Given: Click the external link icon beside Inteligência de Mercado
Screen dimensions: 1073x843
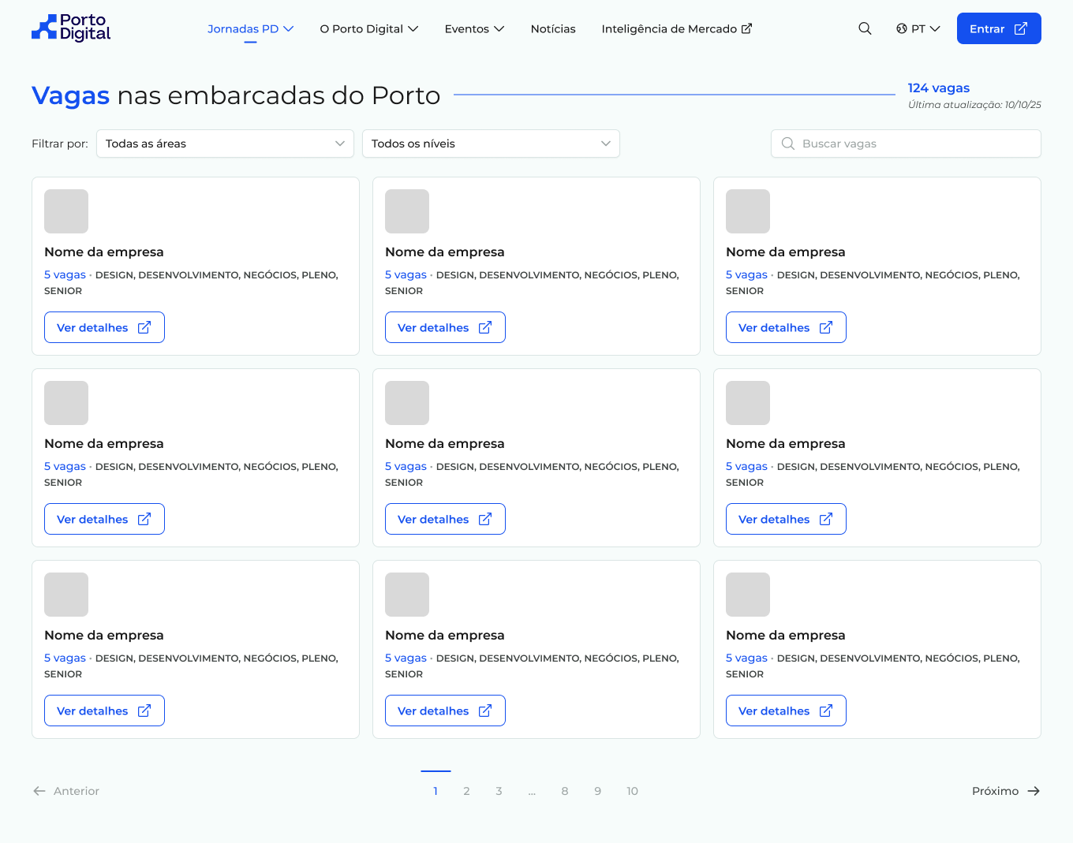Looking at the screenshot, I should [746, 28].
